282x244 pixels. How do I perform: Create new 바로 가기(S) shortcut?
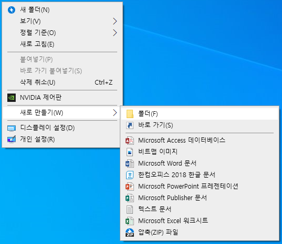(x=200, y=125)
